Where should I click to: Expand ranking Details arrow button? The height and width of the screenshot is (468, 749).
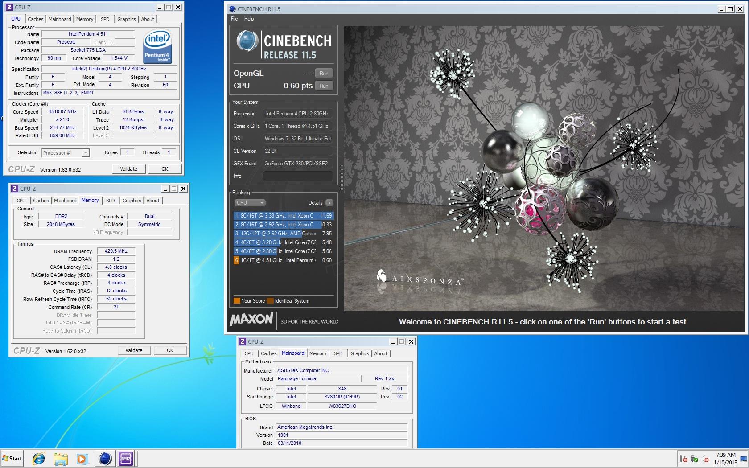(329, 203)
